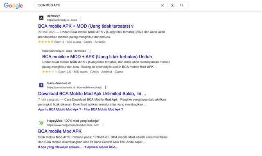
Task: Click the HappyMod green favicon
Action: [x=41, y=123]
